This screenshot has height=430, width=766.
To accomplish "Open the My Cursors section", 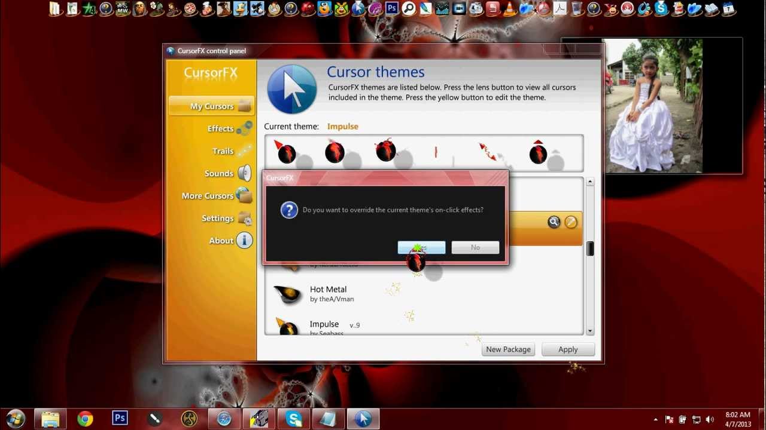I will (211, 106).
